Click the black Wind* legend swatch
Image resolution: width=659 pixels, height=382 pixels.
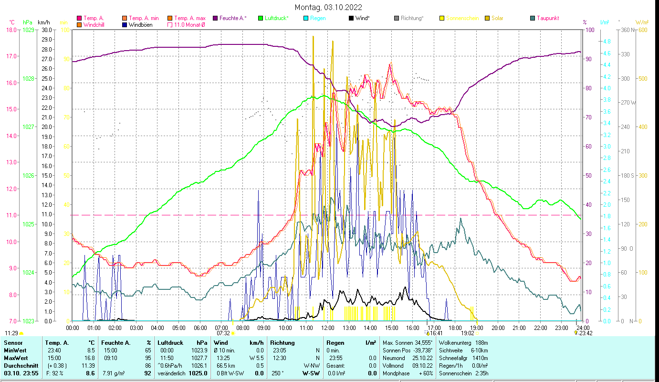(351, 18)
